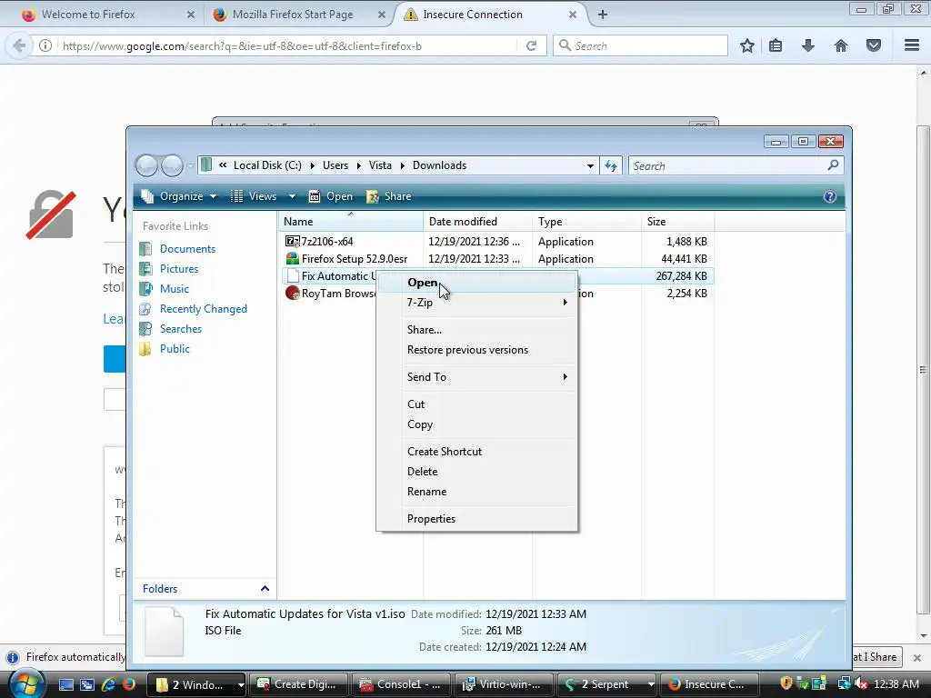
Task: Click the Views toolbar button
Action: pos(254,196)
